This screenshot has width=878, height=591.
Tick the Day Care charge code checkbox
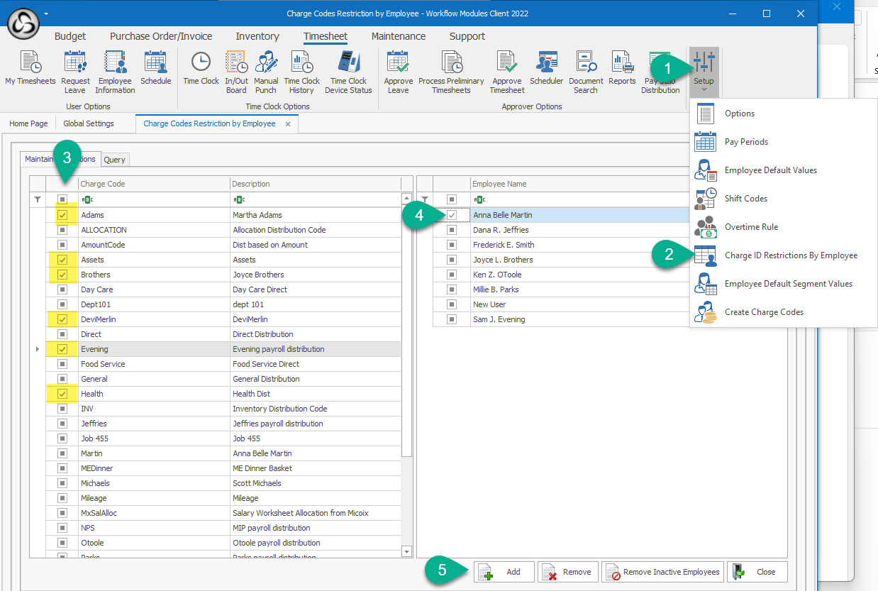(x=62, y=289)
